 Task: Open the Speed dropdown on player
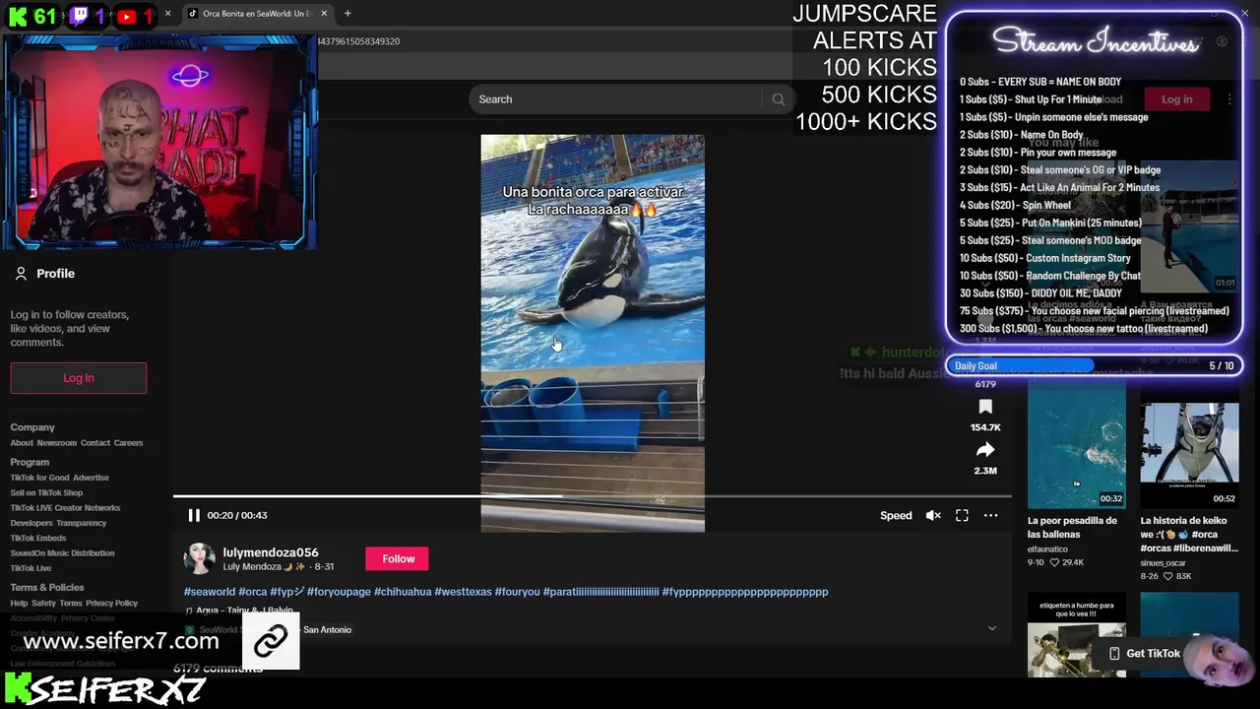tap(896, 515)
